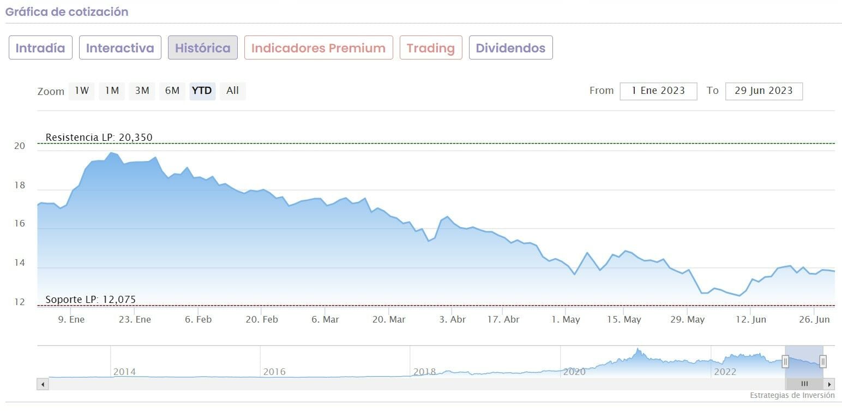Grab the right navigator range handle

click(823, 361)
